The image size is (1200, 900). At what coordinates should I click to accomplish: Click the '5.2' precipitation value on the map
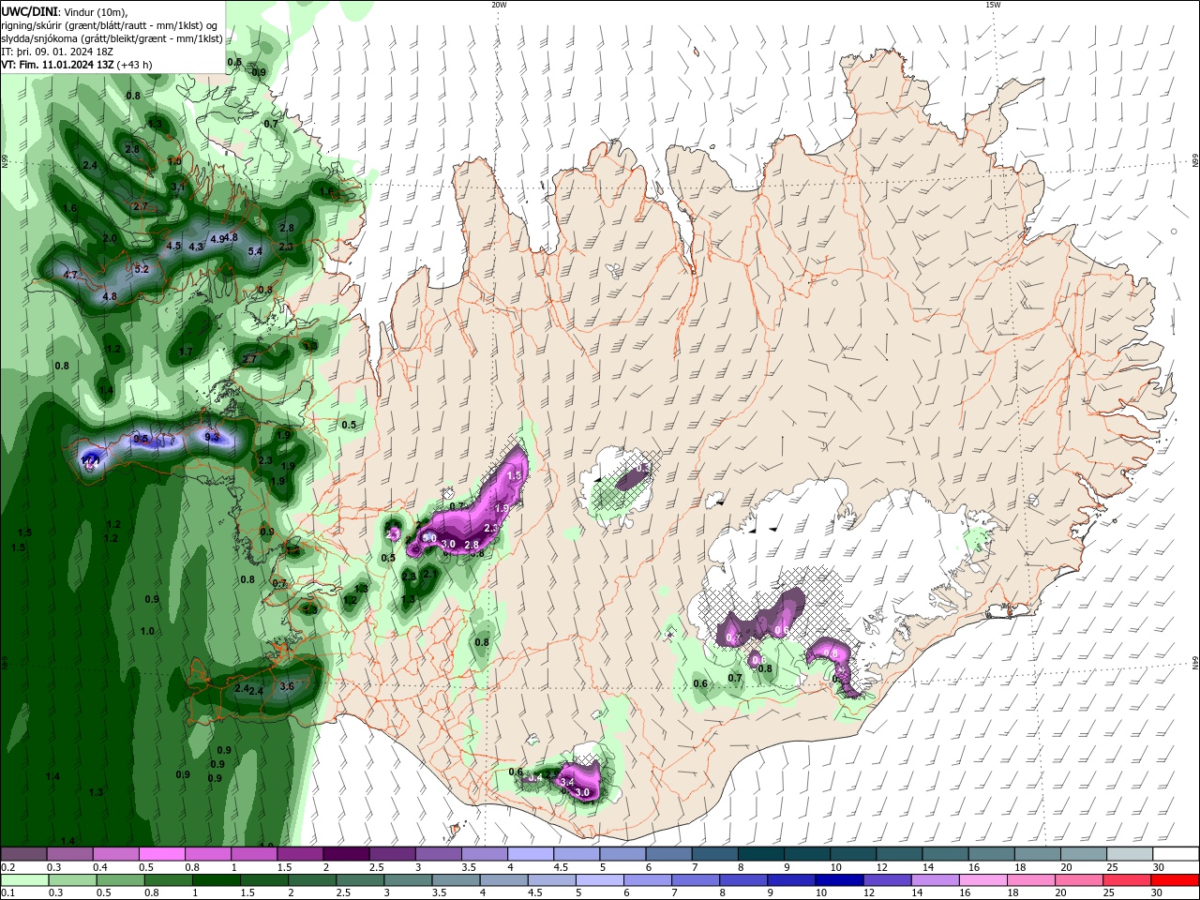142,269
